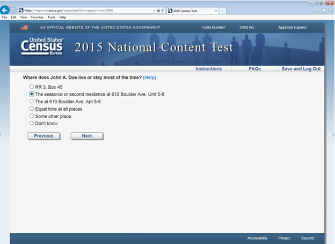The image size is (335, 244).
Task: Open the Instructions link
Action: coord(208,69)
